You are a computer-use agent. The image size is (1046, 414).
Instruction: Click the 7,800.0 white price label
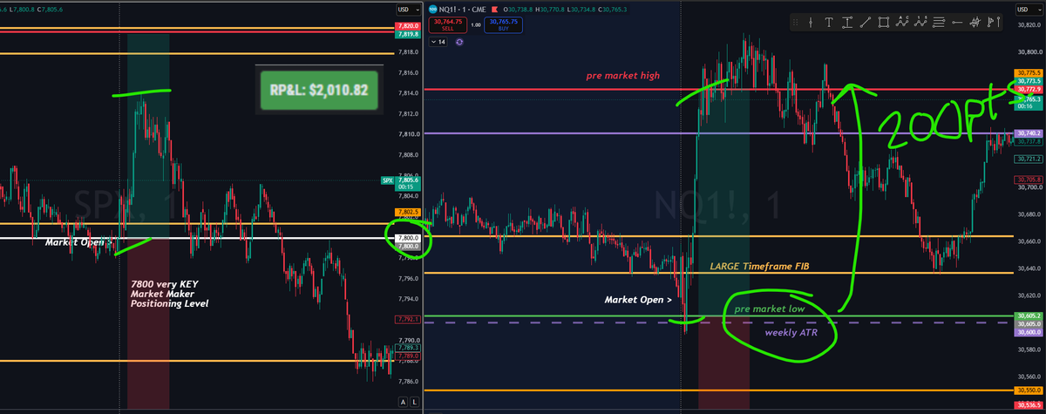point(410,238)
